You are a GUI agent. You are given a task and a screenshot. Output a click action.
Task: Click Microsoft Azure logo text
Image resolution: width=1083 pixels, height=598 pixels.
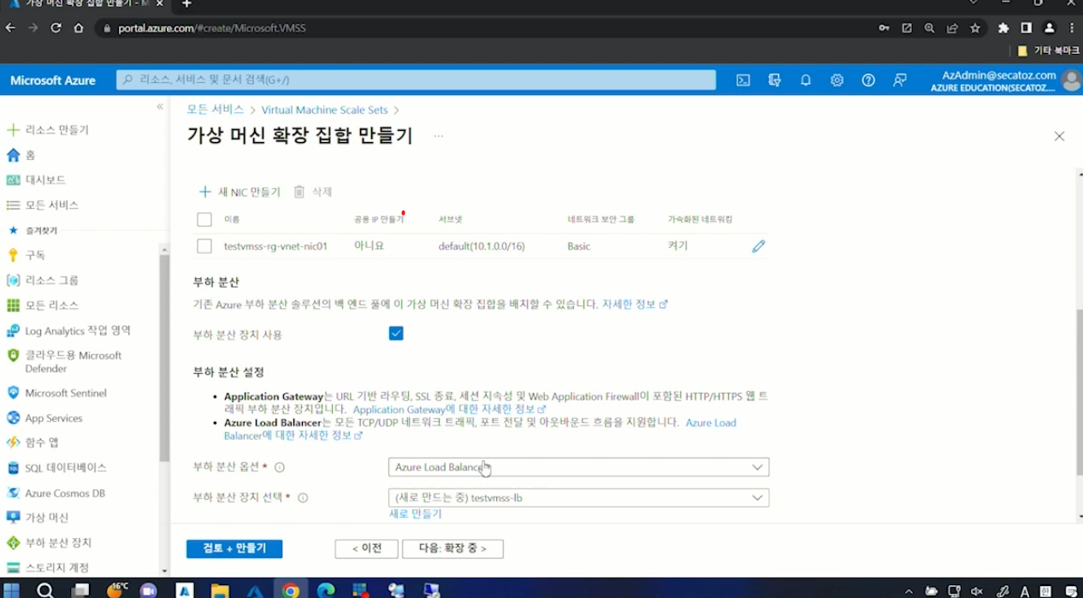(x=53, y=80)
